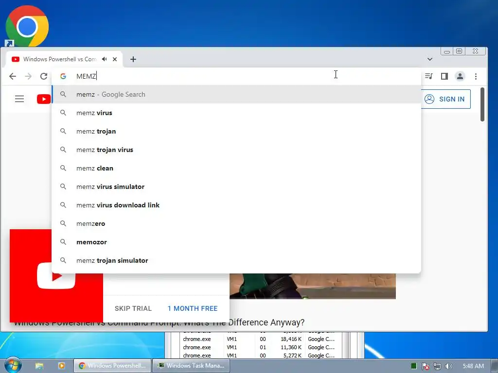The height and width of the screenshot is (373, 498).
Task: Expand the tab search chevron
Action: point(430,59)
